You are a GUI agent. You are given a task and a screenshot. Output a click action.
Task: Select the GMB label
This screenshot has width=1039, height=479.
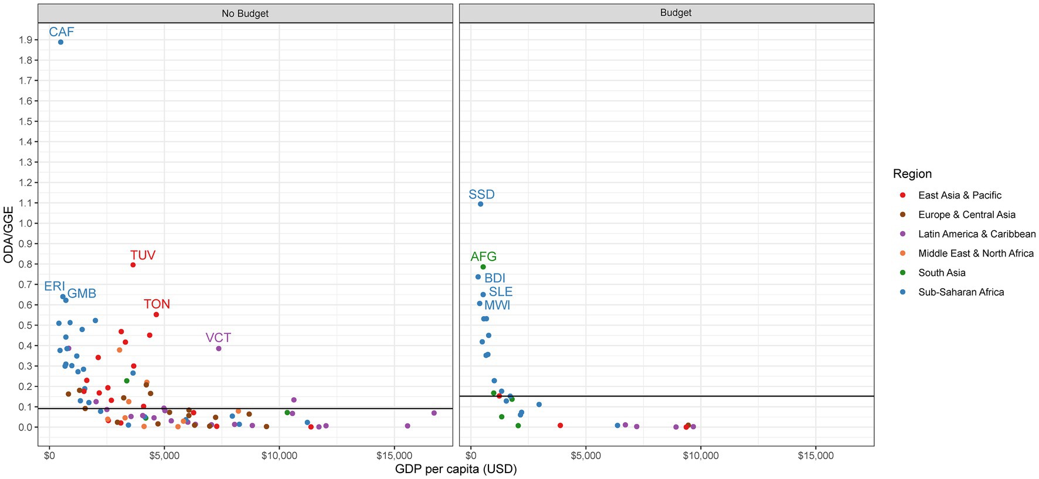pyautogui.click(x=82, y=294)
